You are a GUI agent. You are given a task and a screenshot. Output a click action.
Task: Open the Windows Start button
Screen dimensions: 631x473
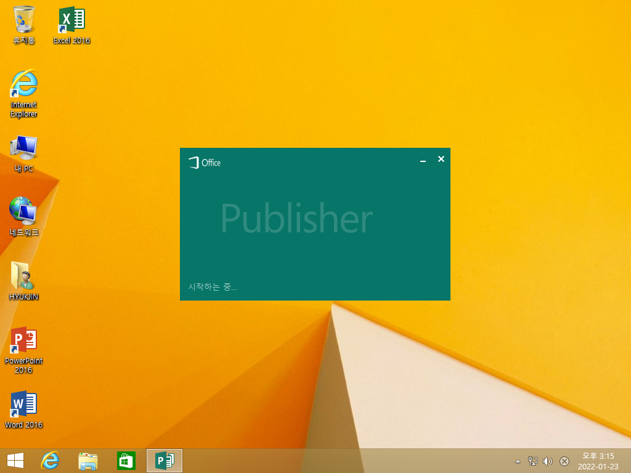15,461
